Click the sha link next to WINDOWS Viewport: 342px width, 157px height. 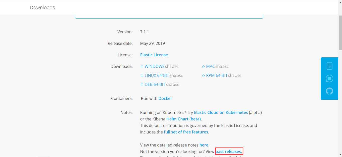point(168,66)
